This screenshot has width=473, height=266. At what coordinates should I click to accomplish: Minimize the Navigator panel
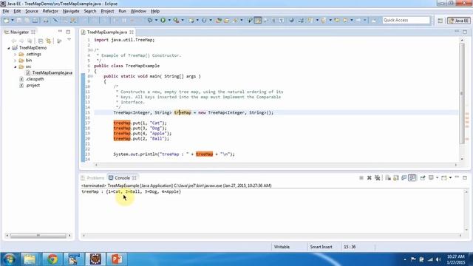(60, 31)
